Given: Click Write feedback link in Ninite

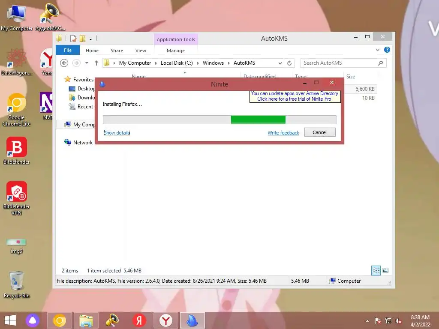Looking at the screenshot, I should tap(283, 133).
